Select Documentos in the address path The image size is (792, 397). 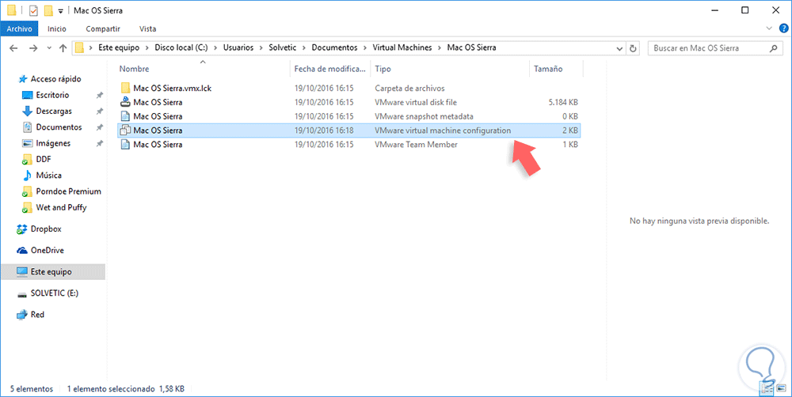click(x=334, y=48)
